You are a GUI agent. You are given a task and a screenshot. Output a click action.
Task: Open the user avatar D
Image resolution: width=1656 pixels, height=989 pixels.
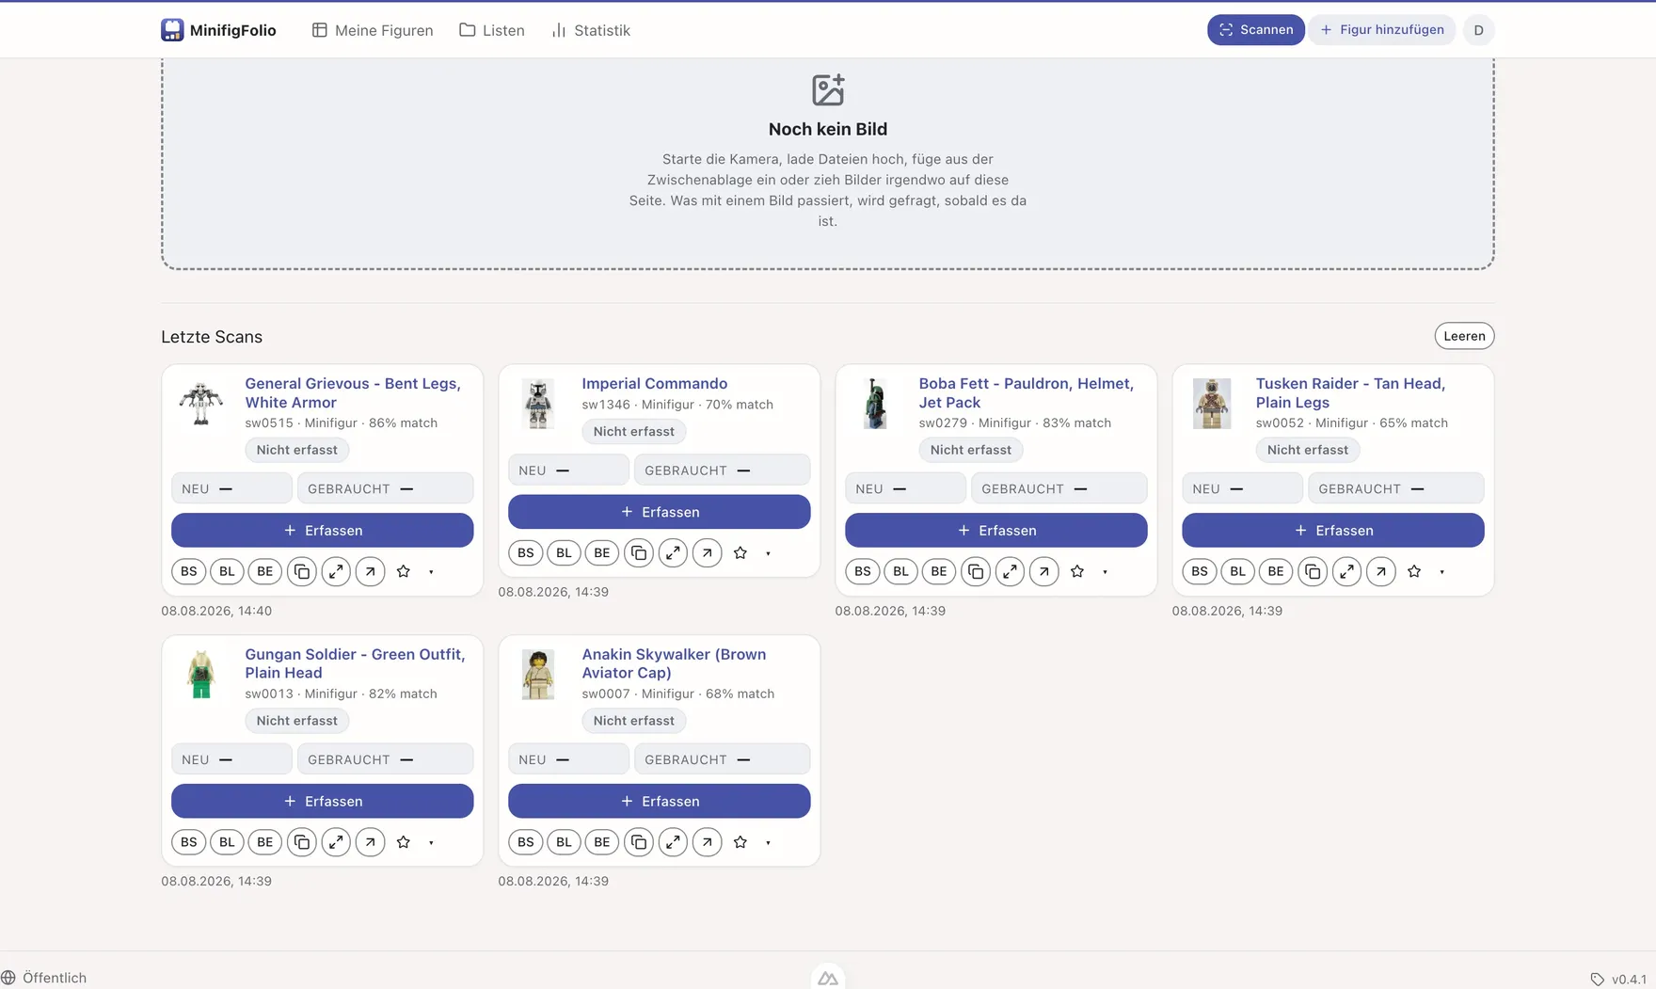(1478, 30)
